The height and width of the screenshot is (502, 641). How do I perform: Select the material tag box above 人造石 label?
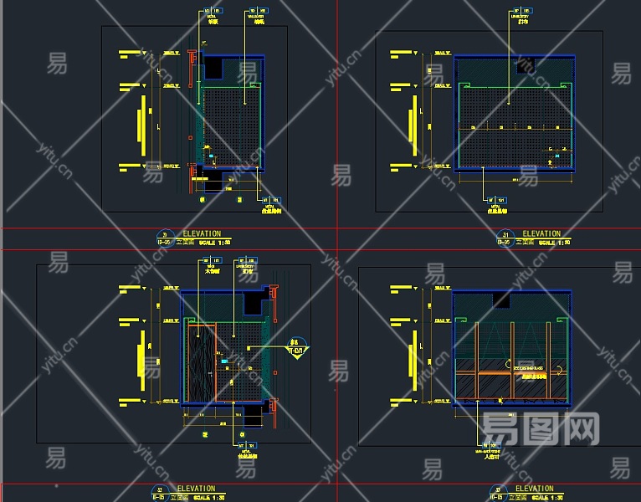492,445
